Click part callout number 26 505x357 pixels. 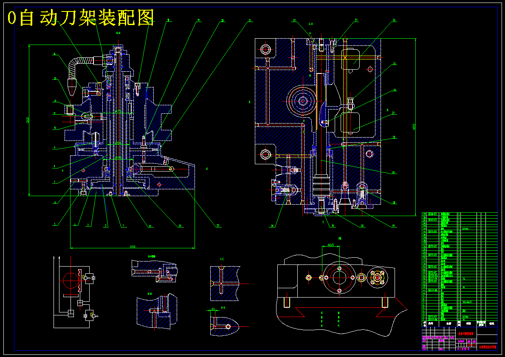tap(395, 90)
